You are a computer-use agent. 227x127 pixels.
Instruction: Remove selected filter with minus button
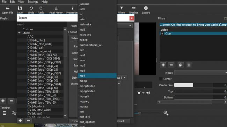[x=171, y=65]
